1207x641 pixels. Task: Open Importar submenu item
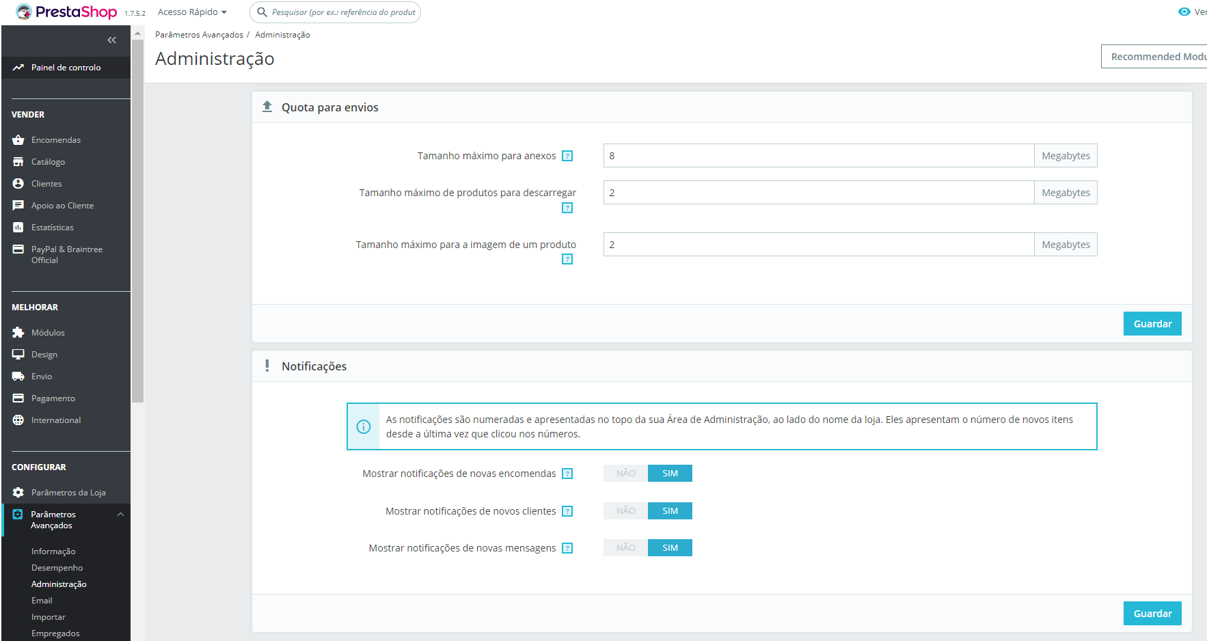[49, 617]
